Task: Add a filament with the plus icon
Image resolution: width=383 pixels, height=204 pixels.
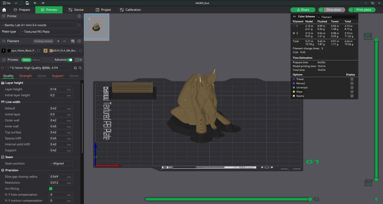Action: [58, 41]
